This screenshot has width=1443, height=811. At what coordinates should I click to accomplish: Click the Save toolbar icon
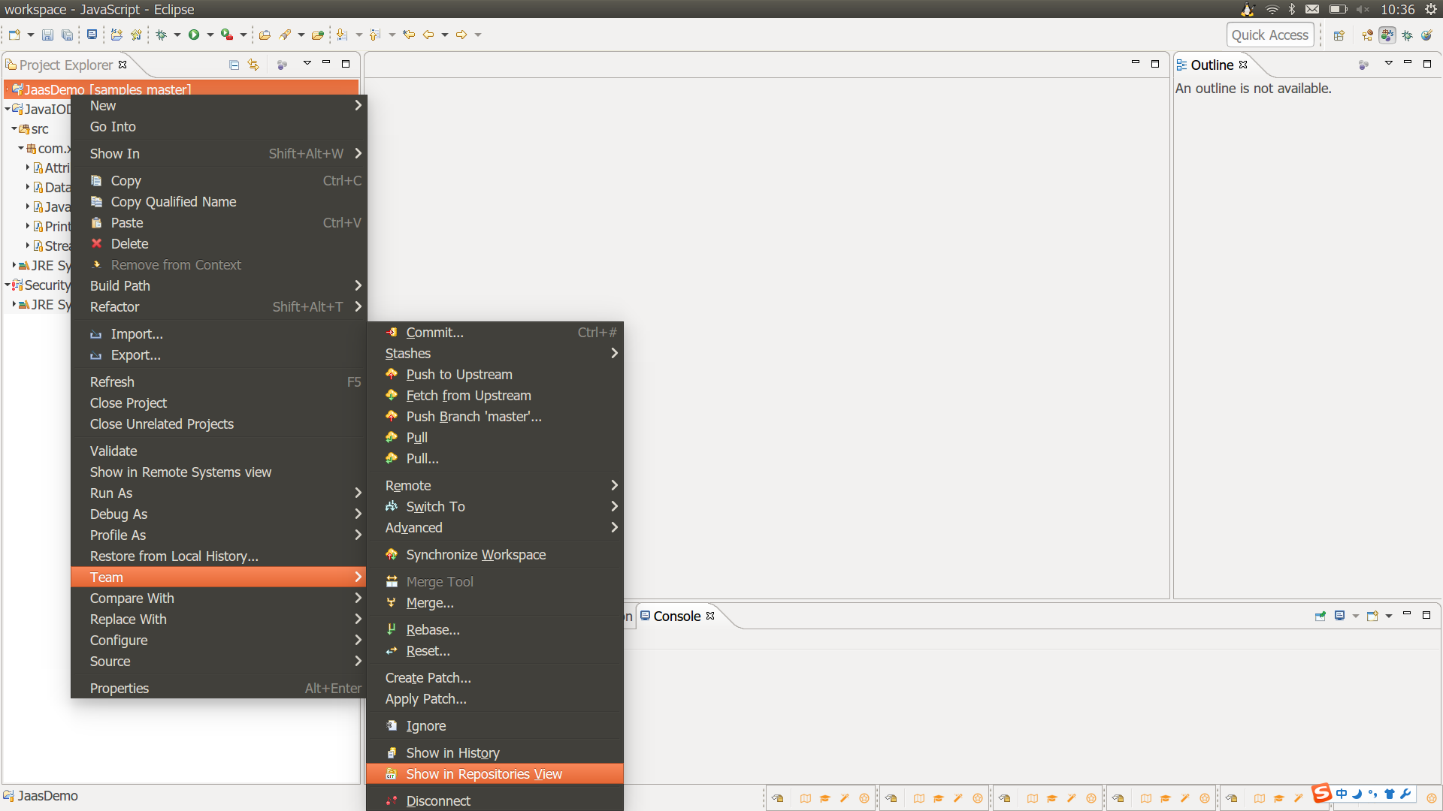47,35
